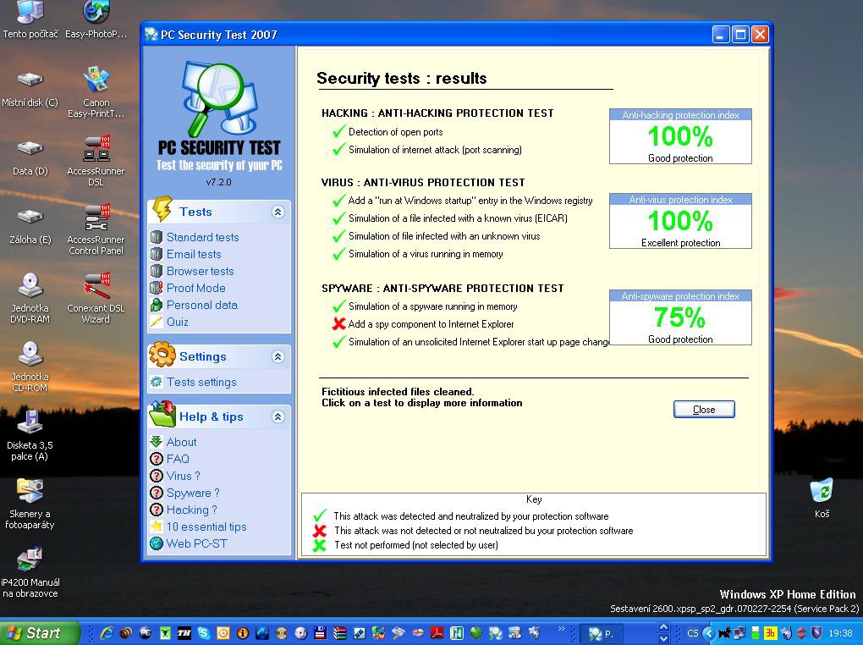The height and width of the screenshot is (645, 863).
Task: Collapse the Tests panel chevron
Action: click(x=278, y=212)
